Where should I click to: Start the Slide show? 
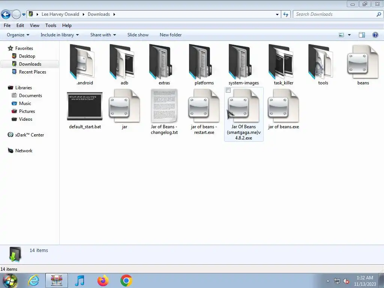click(138, 35)
